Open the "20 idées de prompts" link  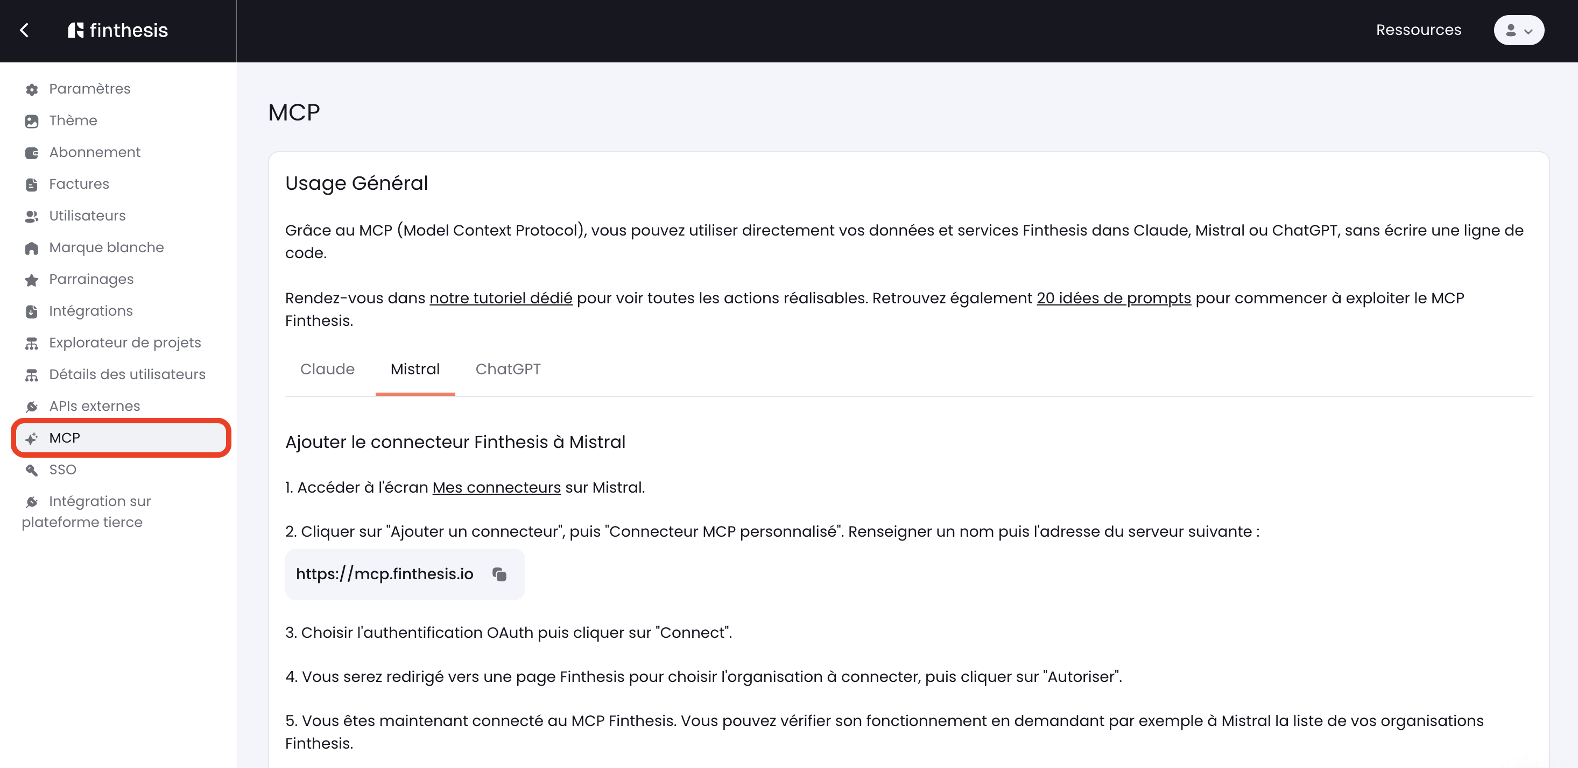(x=1114, y=298)
